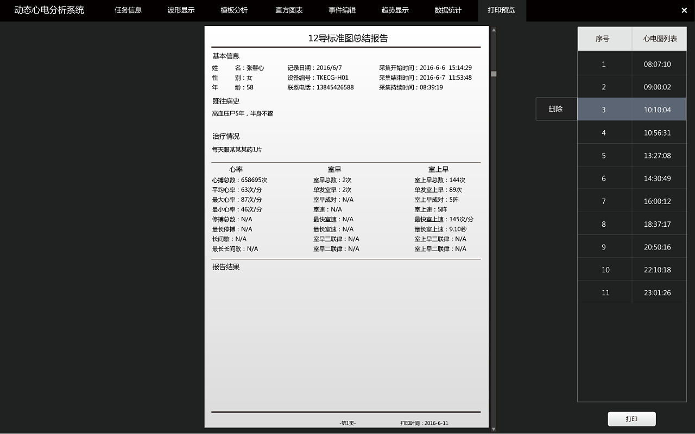695x434 pixels.
Task: Click the report preview scrollbar
Action: click(x=493, y=72)
